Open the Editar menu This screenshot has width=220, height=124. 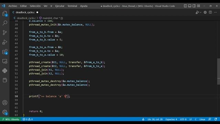coord(23,6)
